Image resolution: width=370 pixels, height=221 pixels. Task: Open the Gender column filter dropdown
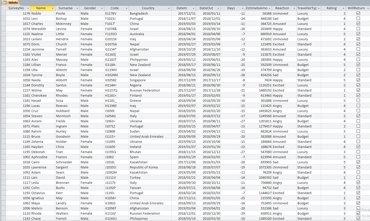click(102, 8)
